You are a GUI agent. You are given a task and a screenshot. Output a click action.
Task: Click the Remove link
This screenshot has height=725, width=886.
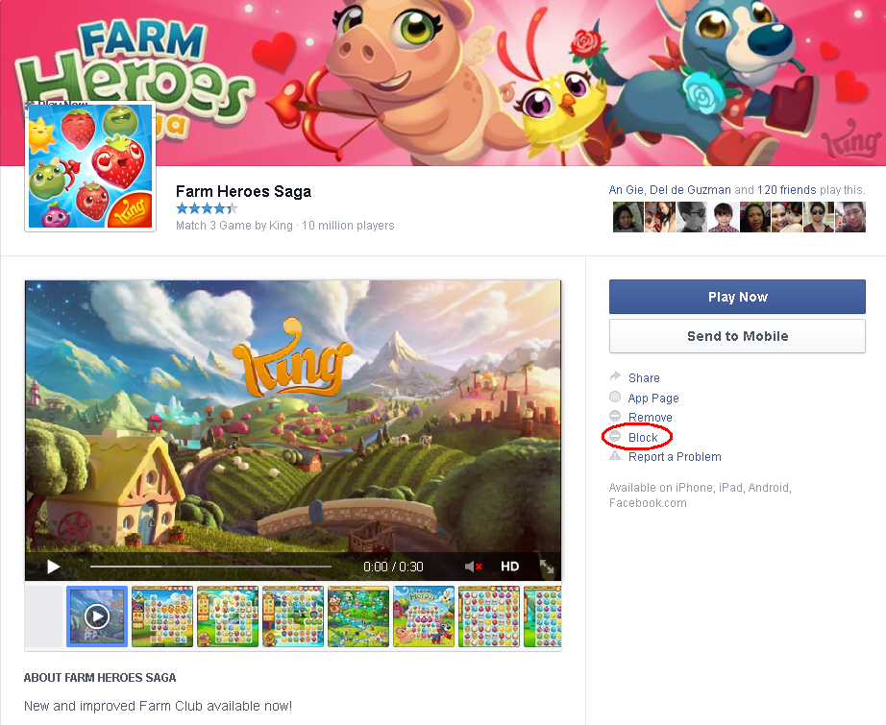[650, 418]
